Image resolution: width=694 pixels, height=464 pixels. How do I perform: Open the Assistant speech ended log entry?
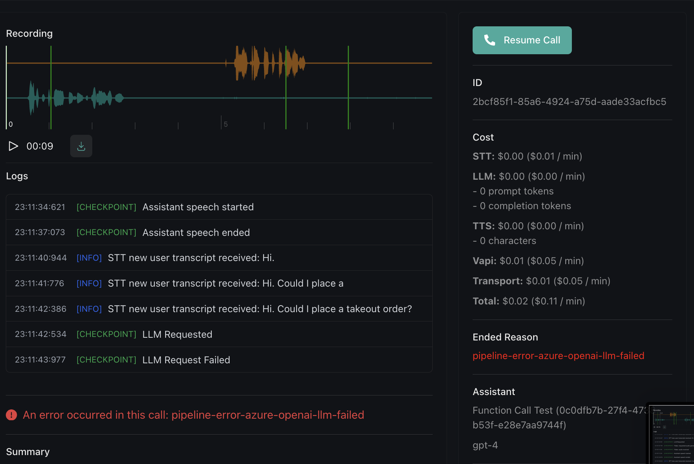pyautogui.click(x=219, y=232)
